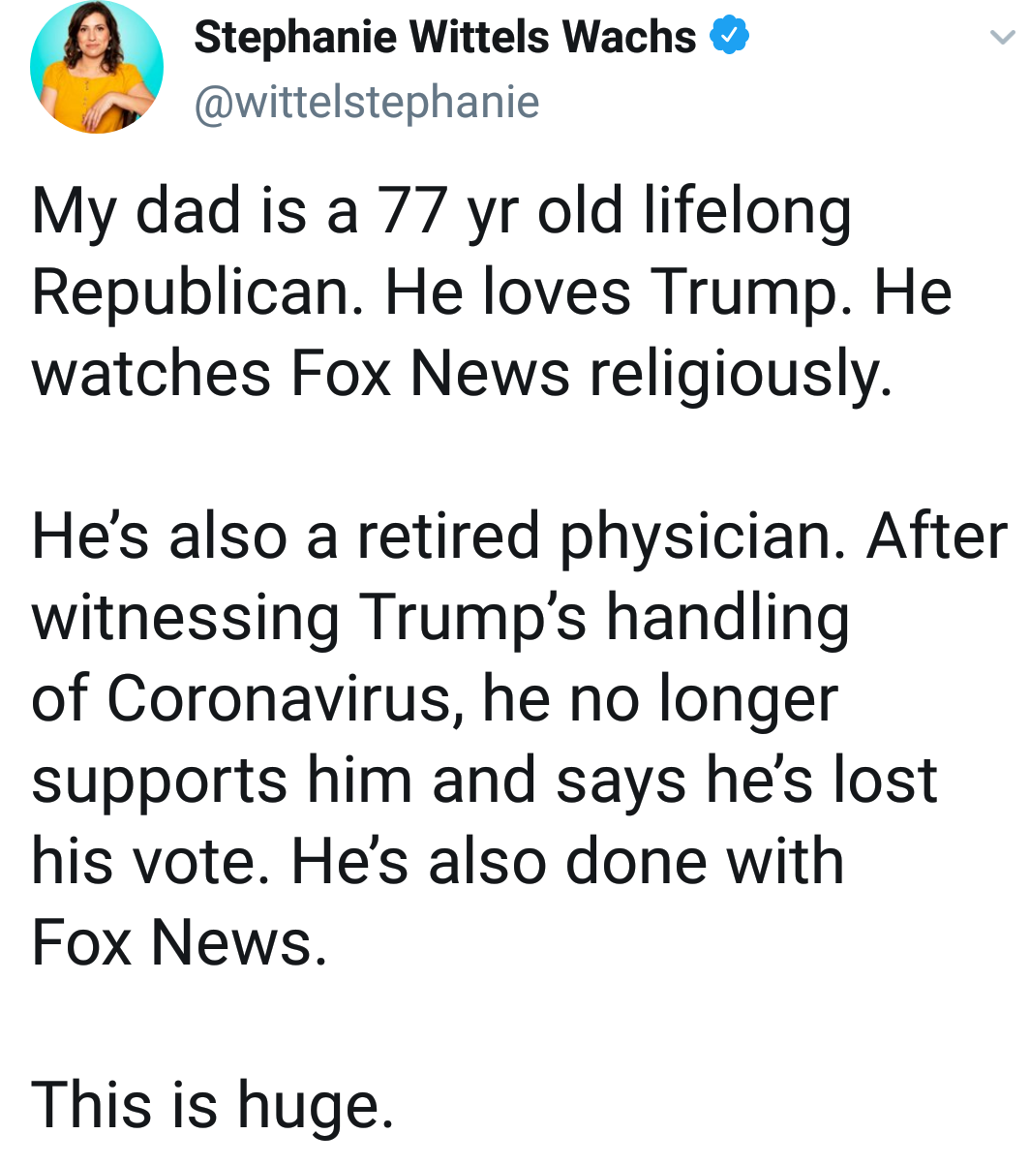Click the word "Coronavirus"
1030x1165 pixels.
281,698
